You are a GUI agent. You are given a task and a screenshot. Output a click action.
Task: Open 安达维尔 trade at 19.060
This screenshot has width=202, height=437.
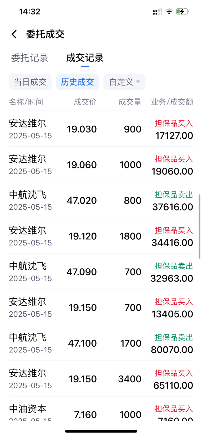[101, 165]
